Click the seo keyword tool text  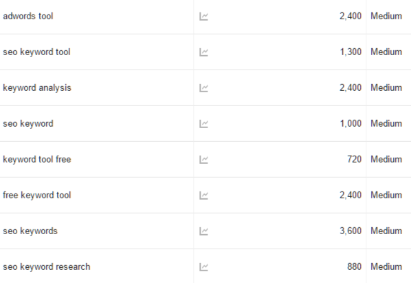36,52
